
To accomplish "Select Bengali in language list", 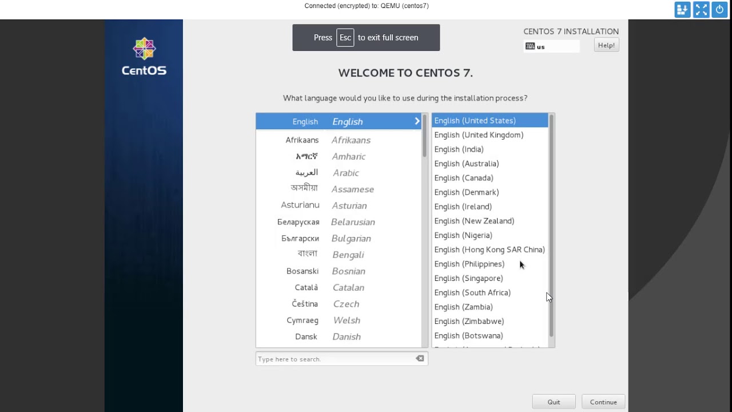I will [x=339, y=255].
